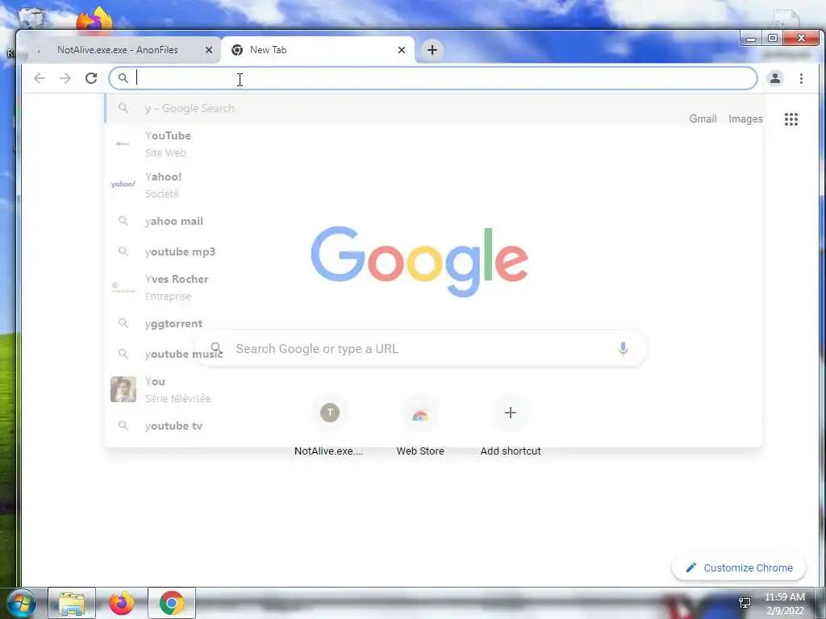826x619 pixels.
Task: Open the Chrome three-dot menu
Action: (801, 78)
